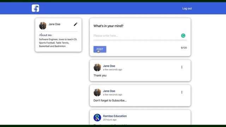Click the Ramtoo Education avatar icon
This screenshot has height=127, width=226.
(97, 117)
